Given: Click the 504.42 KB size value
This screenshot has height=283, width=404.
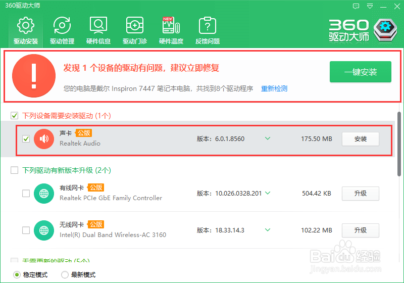Looking at the screenshot, I should [x=317, y=194].
